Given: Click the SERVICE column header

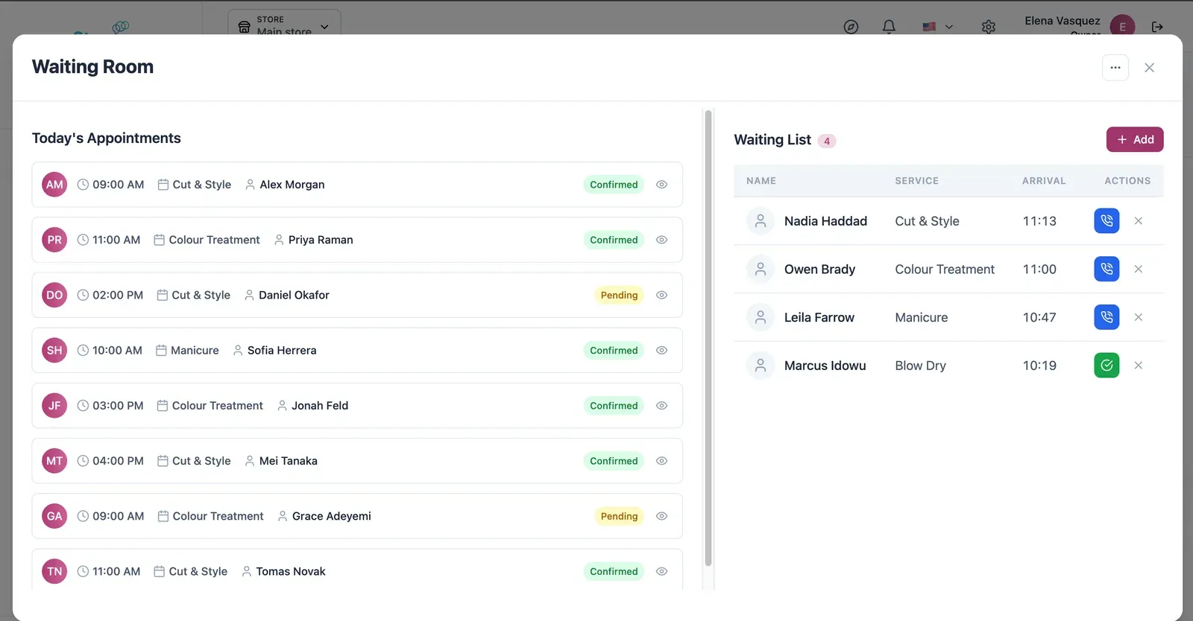Looking at the screenshot, I should coord(917,181).
